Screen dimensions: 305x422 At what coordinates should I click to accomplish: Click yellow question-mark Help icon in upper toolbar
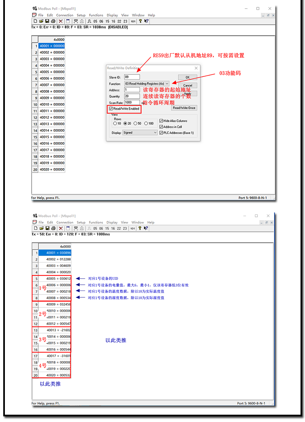(140, 21)
